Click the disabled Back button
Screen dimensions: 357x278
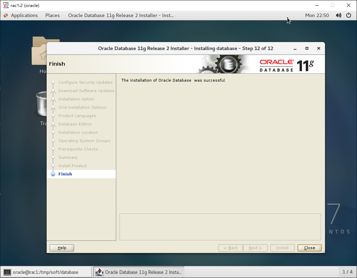(x=230, y=248)
